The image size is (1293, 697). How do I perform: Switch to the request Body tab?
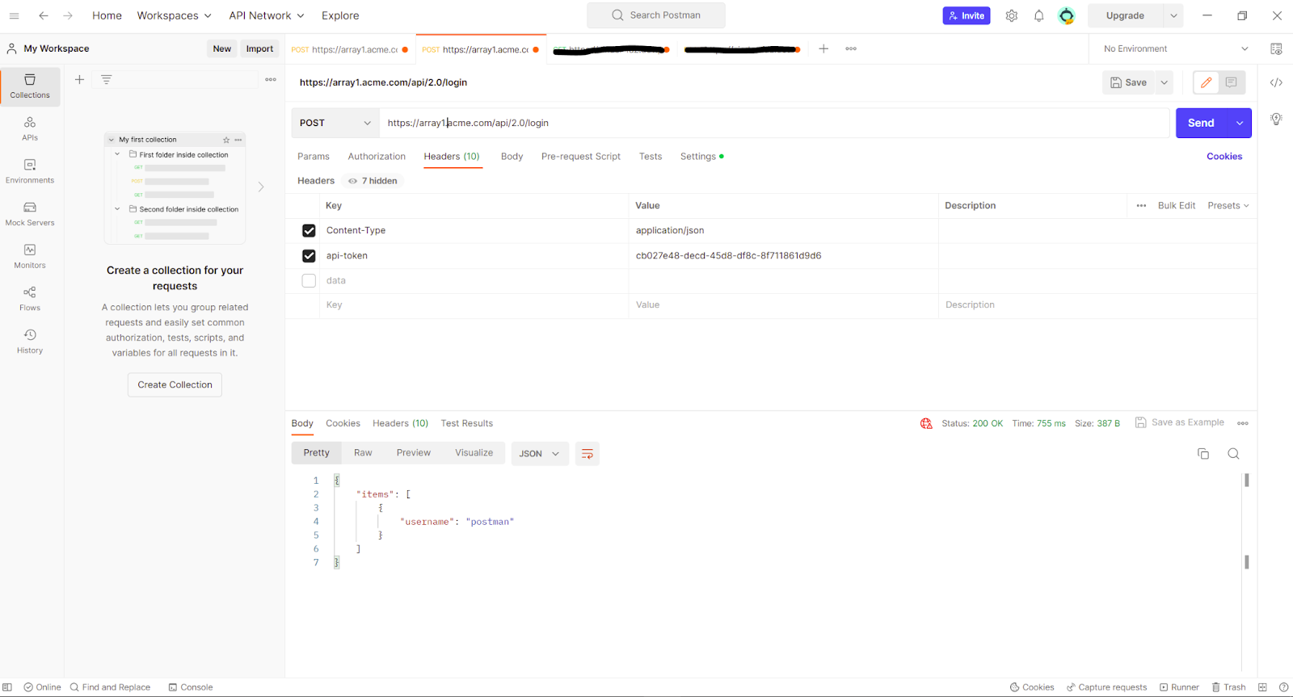[512, 157]
